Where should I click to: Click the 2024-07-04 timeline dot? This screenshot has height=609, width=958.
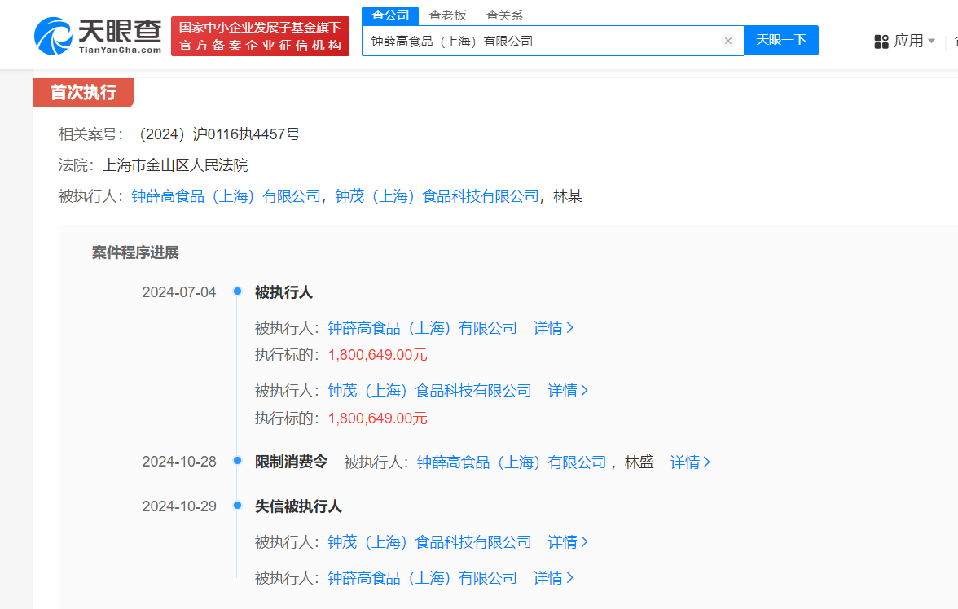[237, 291]
